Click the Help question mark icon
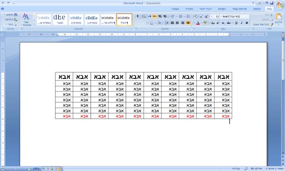The width and height of the screenshot is (285, 171). click(2, 9)
